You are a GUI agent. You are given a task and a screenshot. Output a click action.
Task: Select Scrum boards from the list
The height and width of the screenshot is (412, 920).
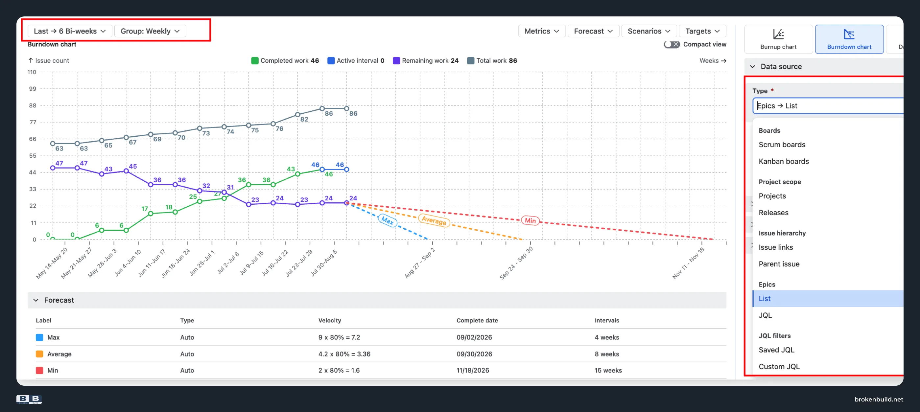click(782, 145)
